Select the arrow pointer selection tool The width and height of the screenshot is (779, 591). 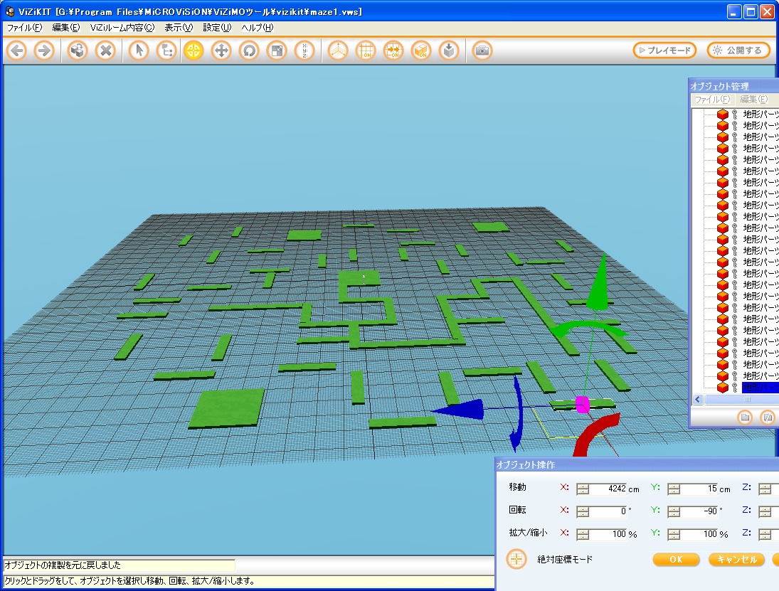pos(139,50)
